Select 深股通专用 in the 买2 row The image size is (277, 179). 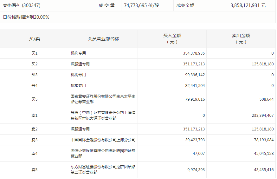pos(80,64)
